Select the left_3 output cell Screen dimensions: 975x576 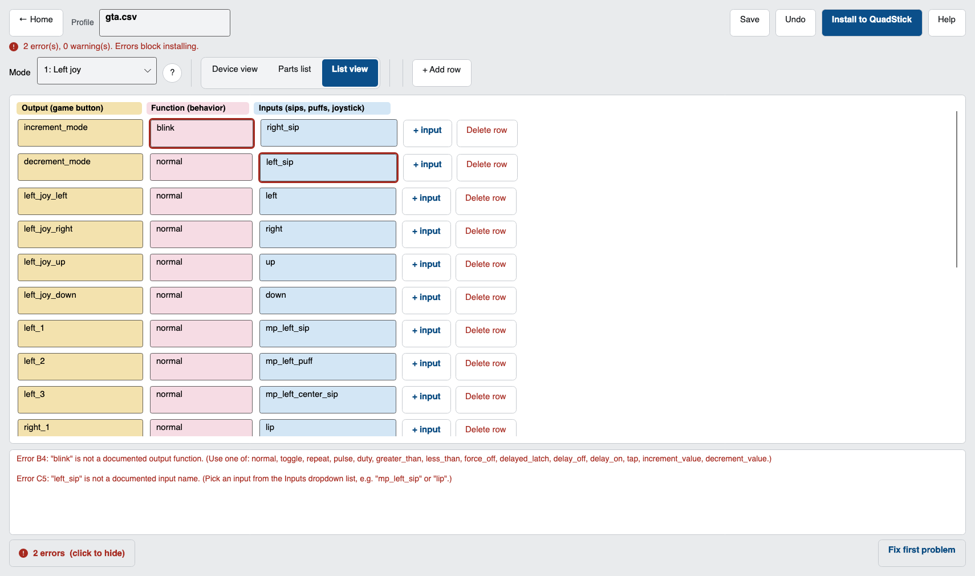pos(80,400)
